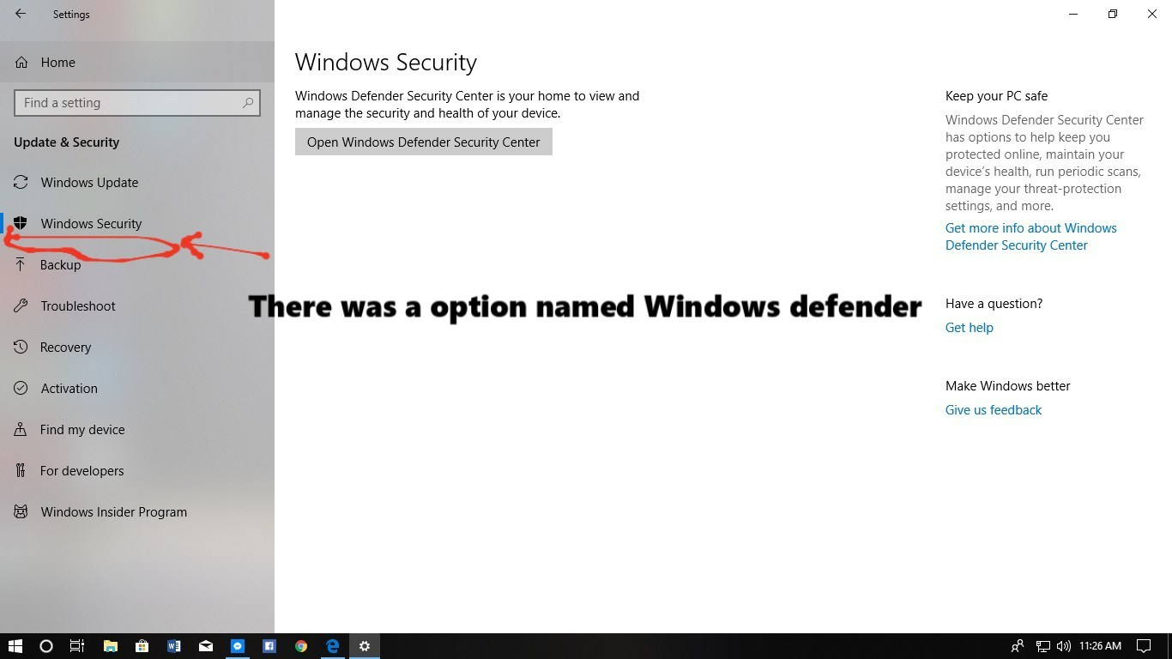
Task: Go back with the Settings back arrow
Action: (x=21, y=14)
